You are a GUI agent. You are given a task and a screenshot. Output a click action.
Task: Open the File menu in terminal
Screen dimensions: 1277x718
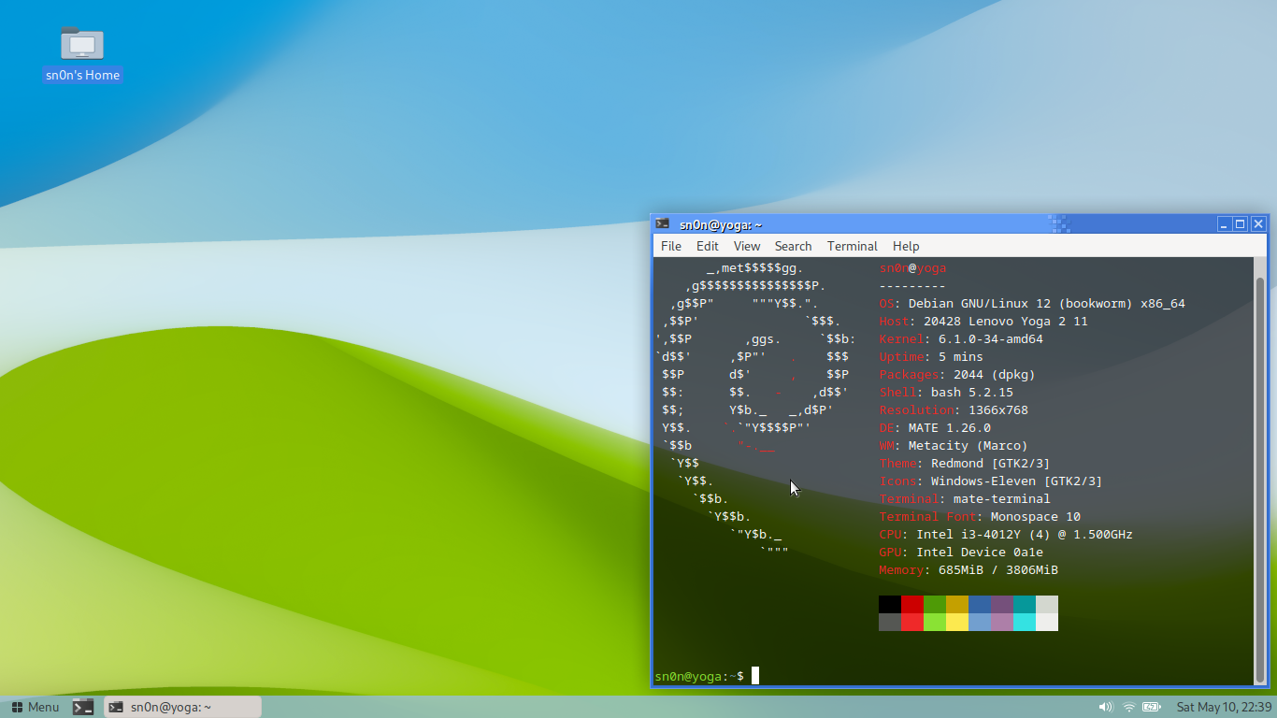point(671,246)
